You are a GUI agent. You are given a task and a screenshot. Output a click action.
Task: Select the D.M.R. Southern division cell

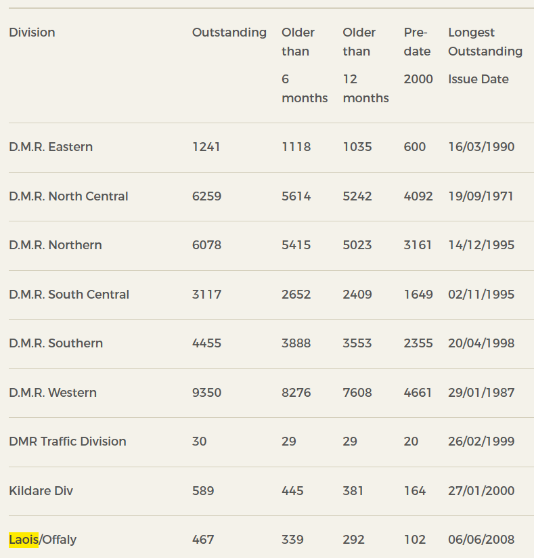[56, 343]
